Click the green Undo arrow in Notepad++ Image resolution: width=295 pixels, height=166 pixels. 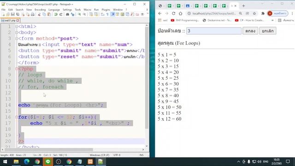(x=56, y=14)
